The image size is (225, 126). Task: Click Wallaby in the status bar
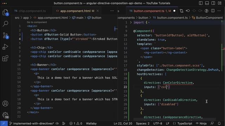tap(91, 124)
